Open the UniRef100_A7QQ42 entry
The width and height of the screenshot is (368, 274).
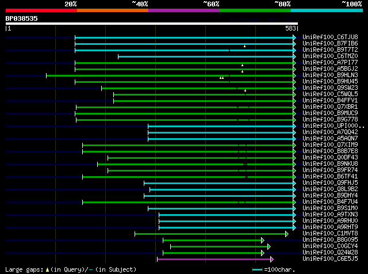tap(330, 132)
